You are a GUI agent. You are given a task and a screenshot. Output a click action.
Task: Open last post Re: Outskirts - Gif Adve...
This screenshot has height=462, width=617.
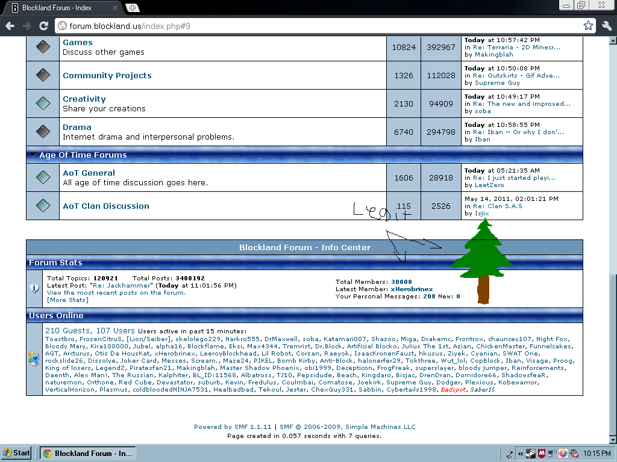coord(516,75)
